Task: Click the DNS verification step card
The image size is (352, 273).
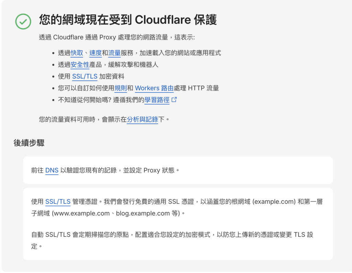Action: coord(177,170)
